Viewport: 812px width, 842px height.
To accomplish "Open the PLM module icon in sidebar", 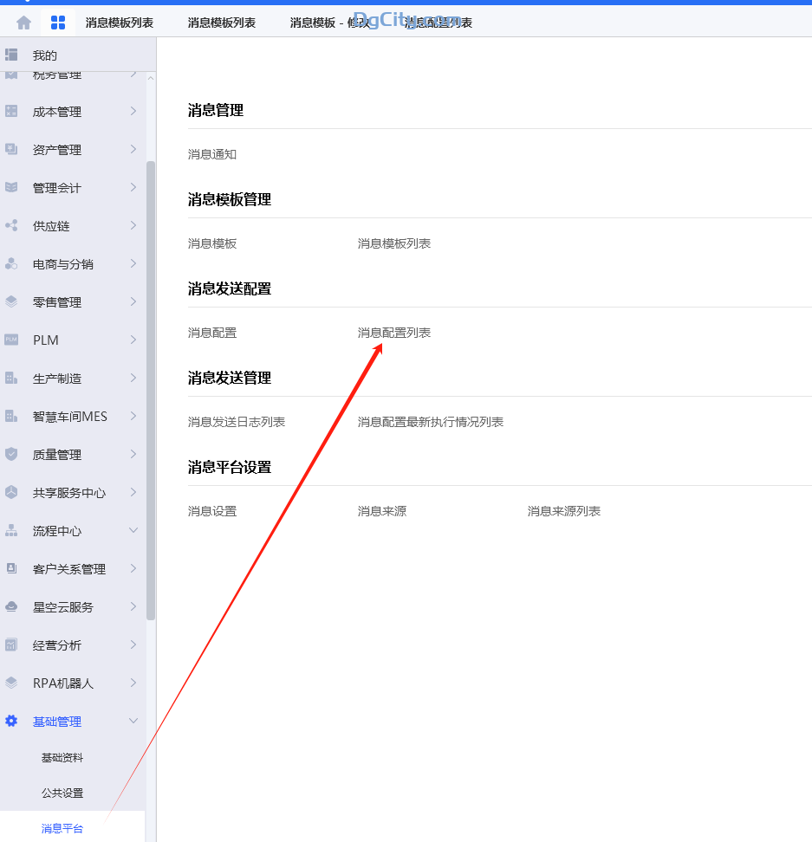I will click(11, 340).
